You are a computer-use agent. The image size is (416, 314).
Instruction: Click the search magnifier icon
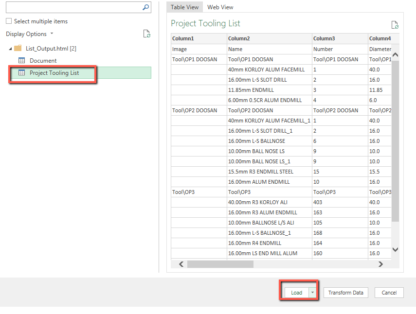click(145, 7)
